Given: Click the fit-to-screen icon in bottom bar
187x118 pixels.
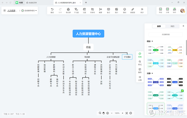Looking at the screenshot, I should [x=127, y=113].
